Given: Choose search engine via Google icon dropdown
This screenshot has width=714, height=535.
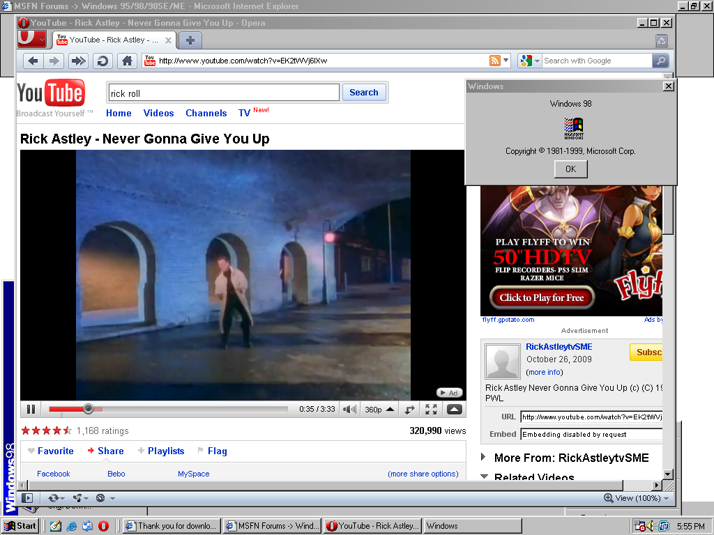Looking at the screenshot, I should coord(530,61).
